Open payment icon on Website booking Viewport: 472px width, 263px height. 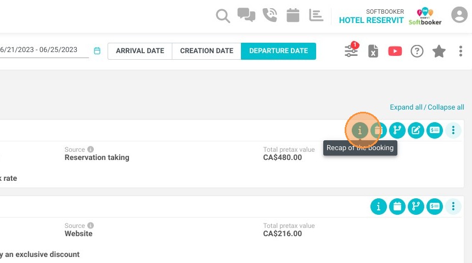tap(435, 207)
